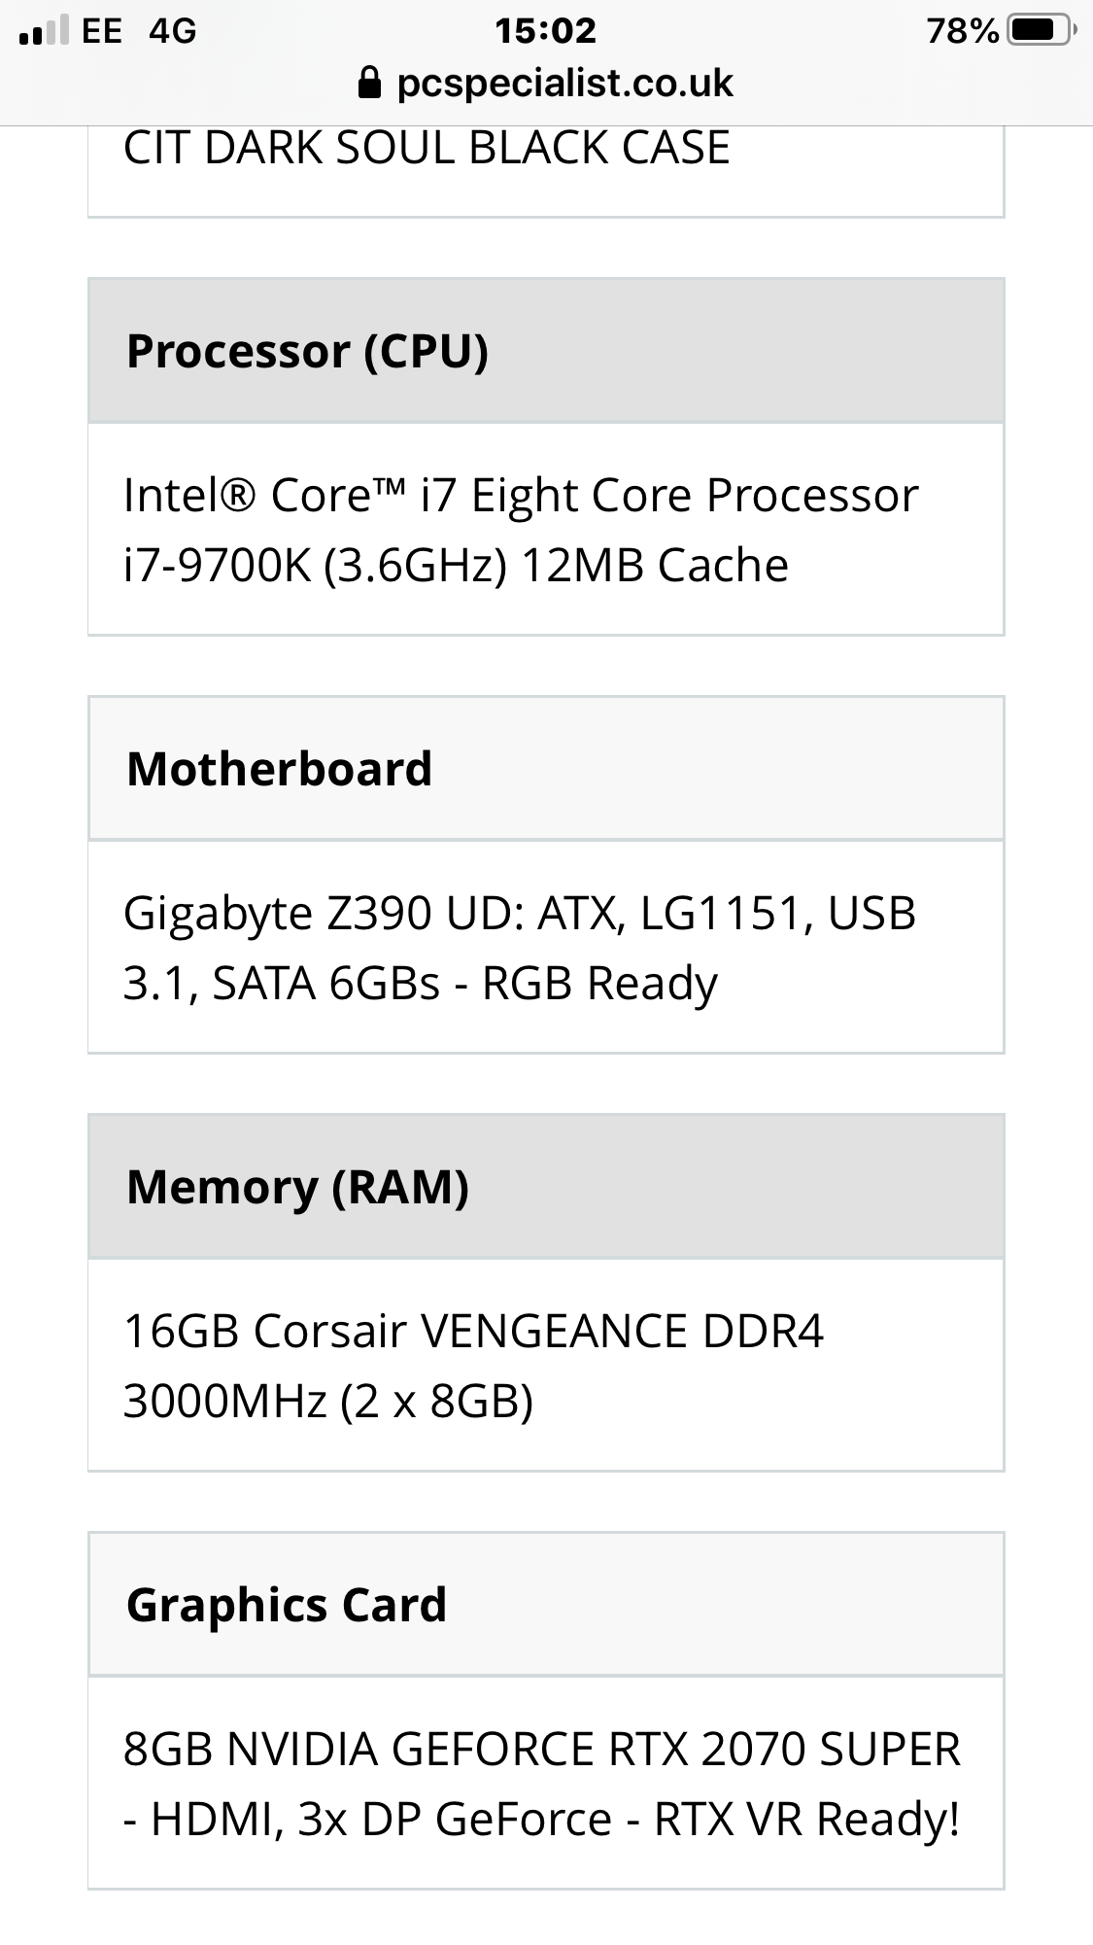
Task: Open the Graphics Card section header
Action: click(546, 1605)
